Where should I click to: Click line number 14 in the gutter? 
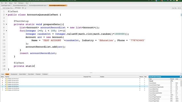[4, 53]
